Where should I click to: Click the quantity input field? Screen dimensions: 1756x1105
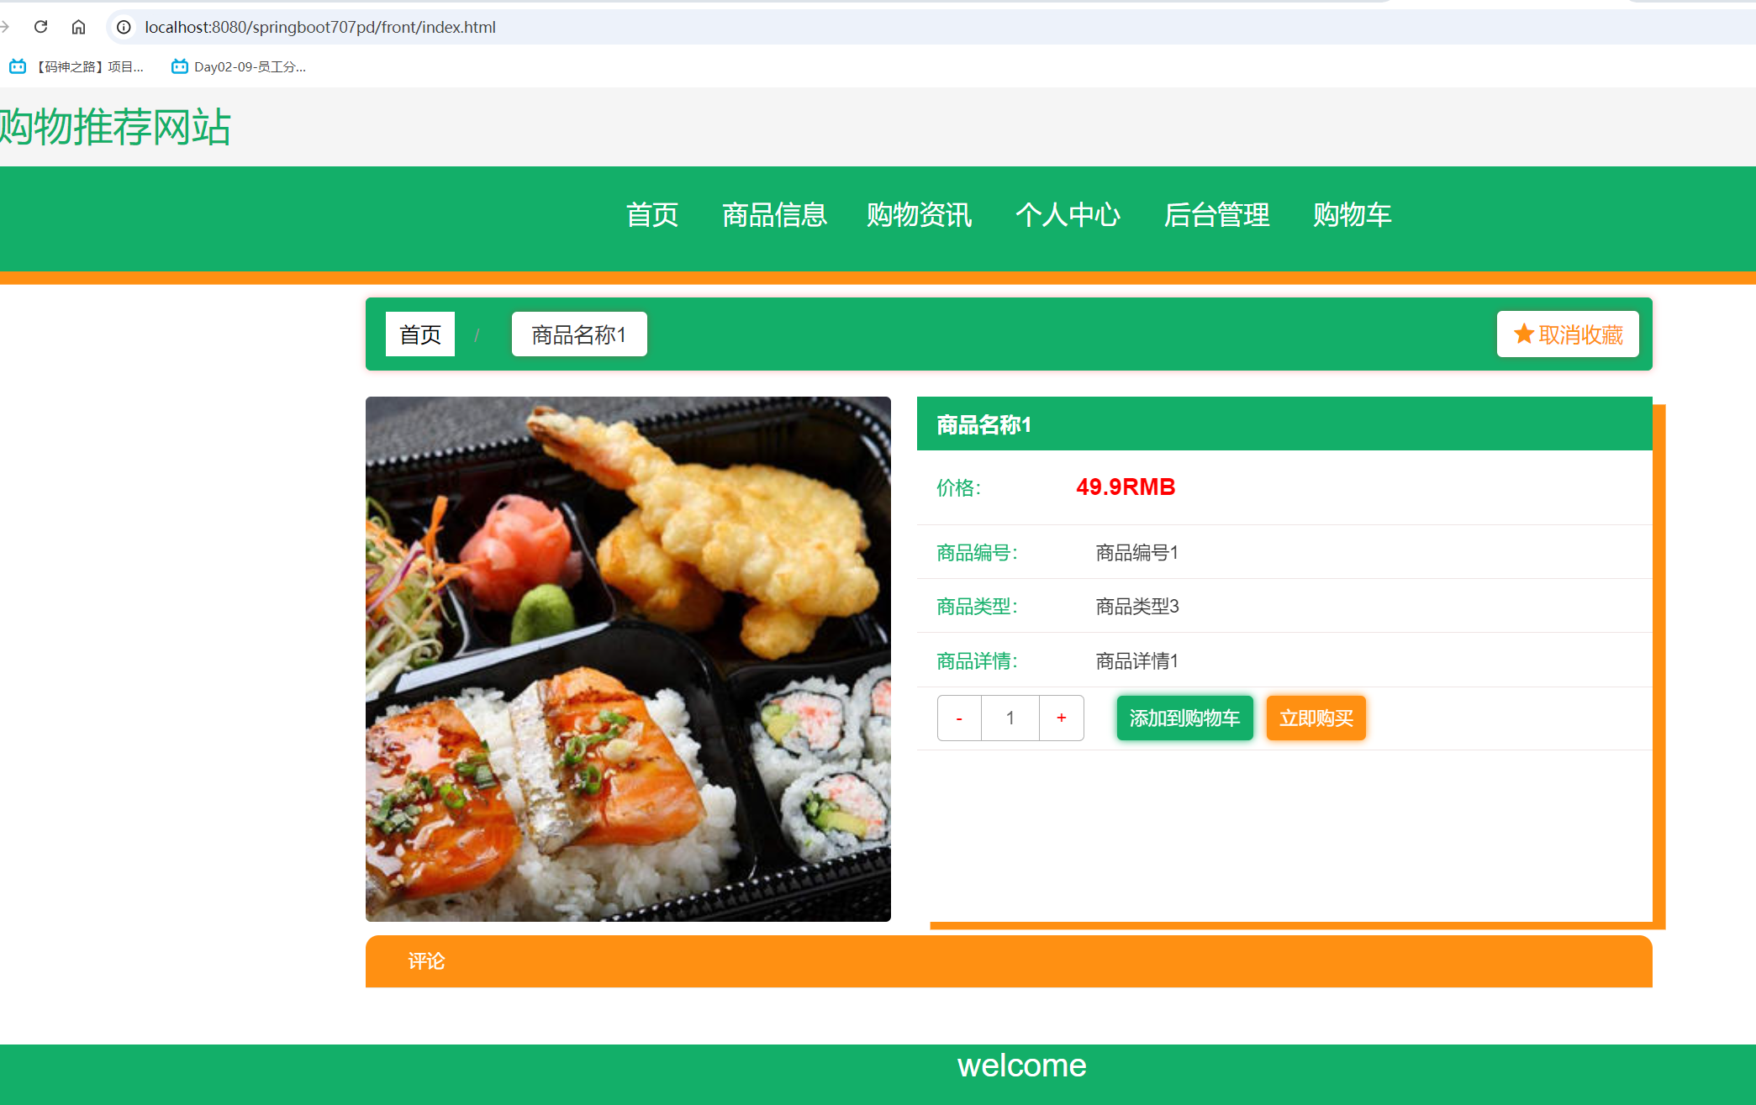(x=1010, y=718)
